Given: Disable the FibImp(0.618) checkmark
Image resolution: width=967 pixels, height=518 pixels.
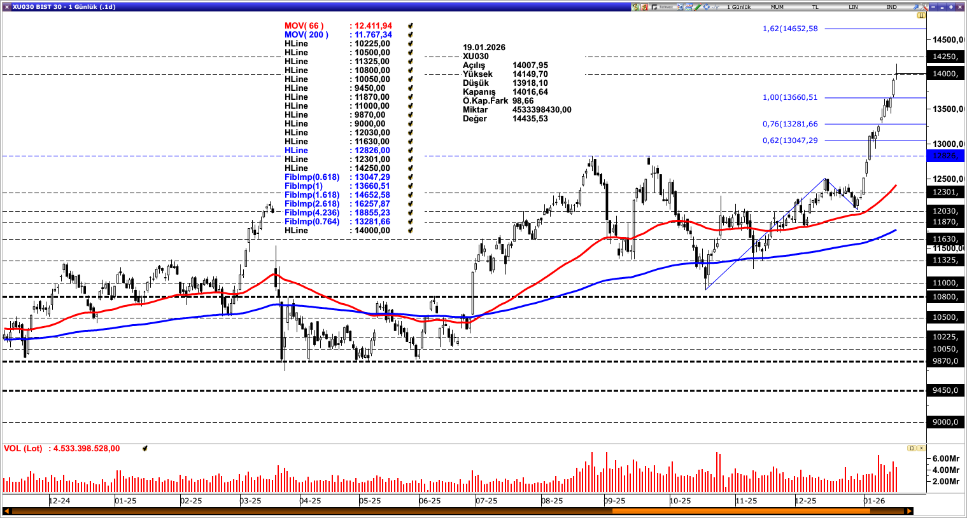Looking at the screenshot, I should (411, 177).
